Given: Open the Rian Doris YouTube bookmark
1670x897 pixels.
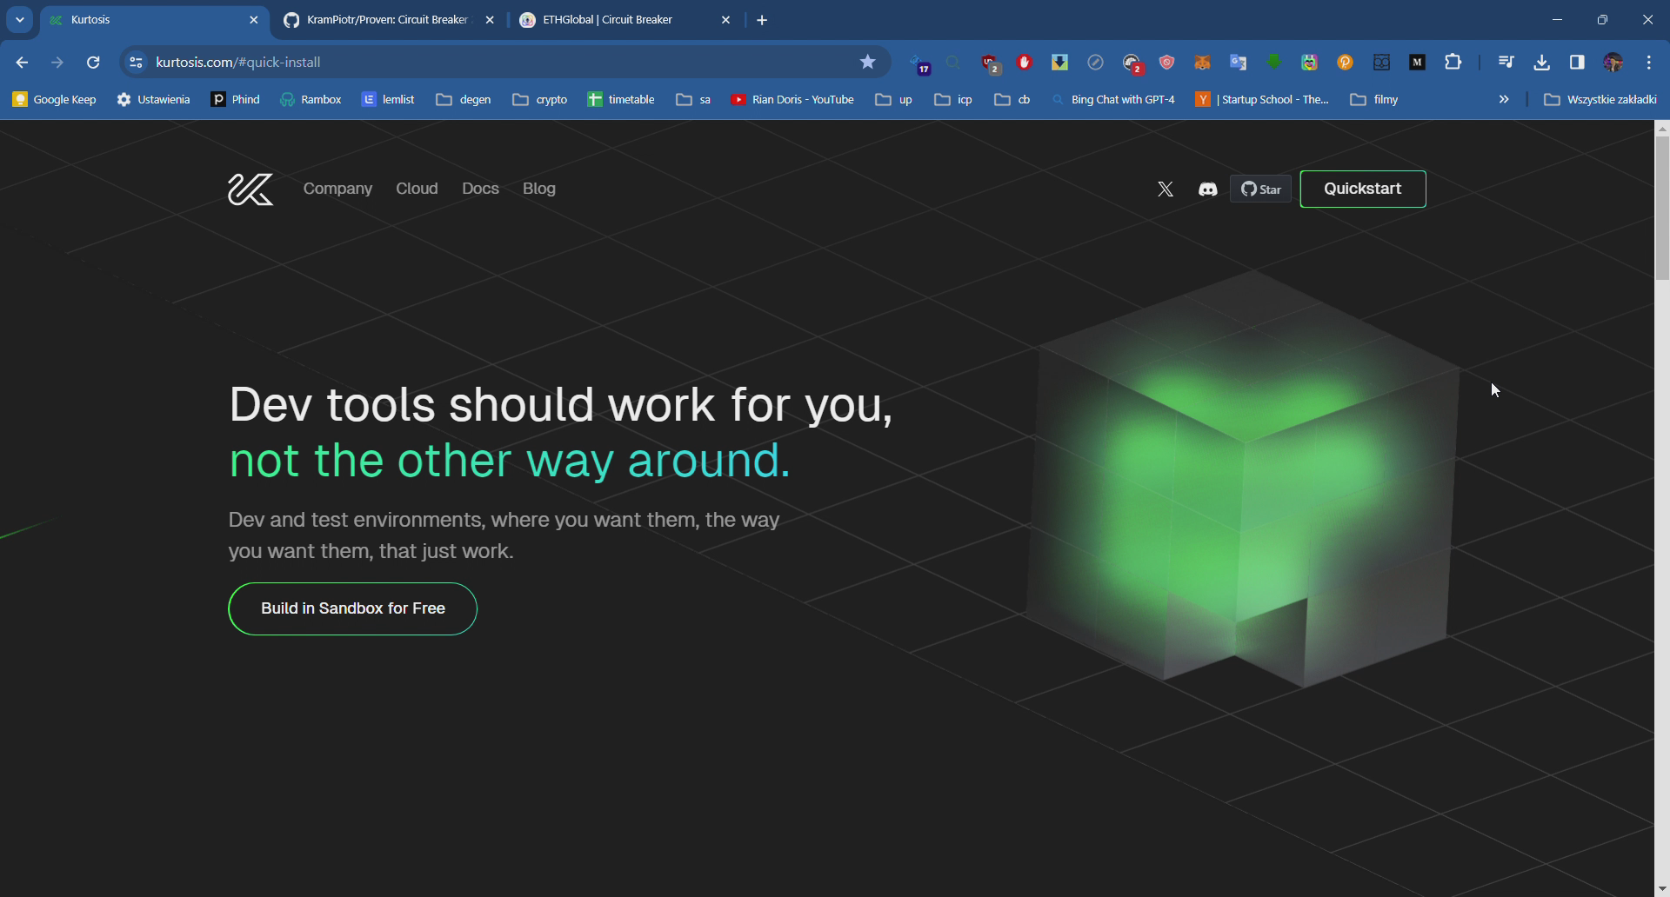Looking at the screenshot, I should [x=792, y=100].
